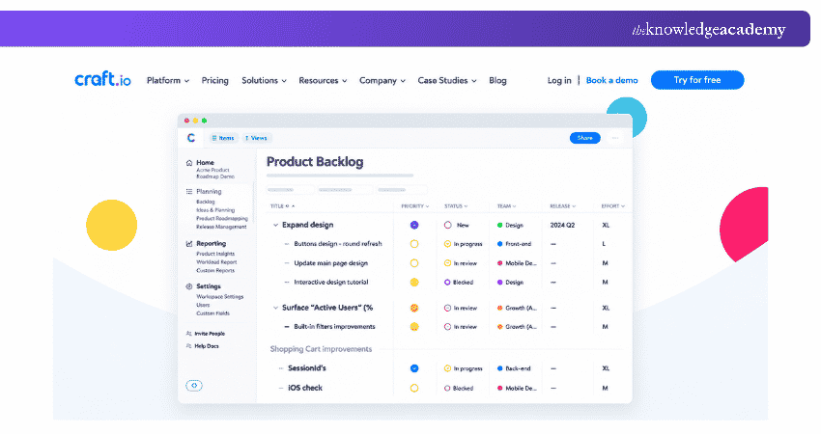Open Custom Fields under Settings
Viewport: 821px width, 434px height.
click(212, 313)
